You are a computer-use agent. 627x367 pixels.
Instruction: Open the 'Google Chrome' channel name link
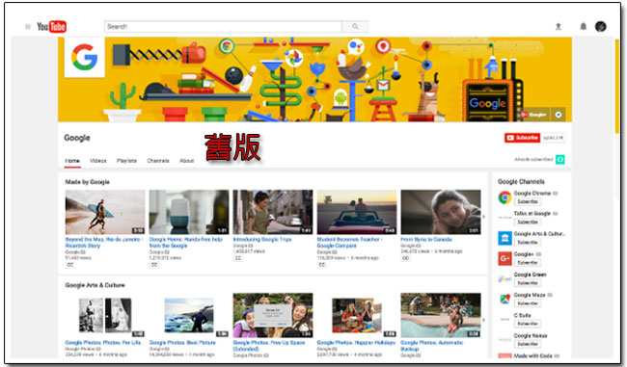[x=532, y=194]
